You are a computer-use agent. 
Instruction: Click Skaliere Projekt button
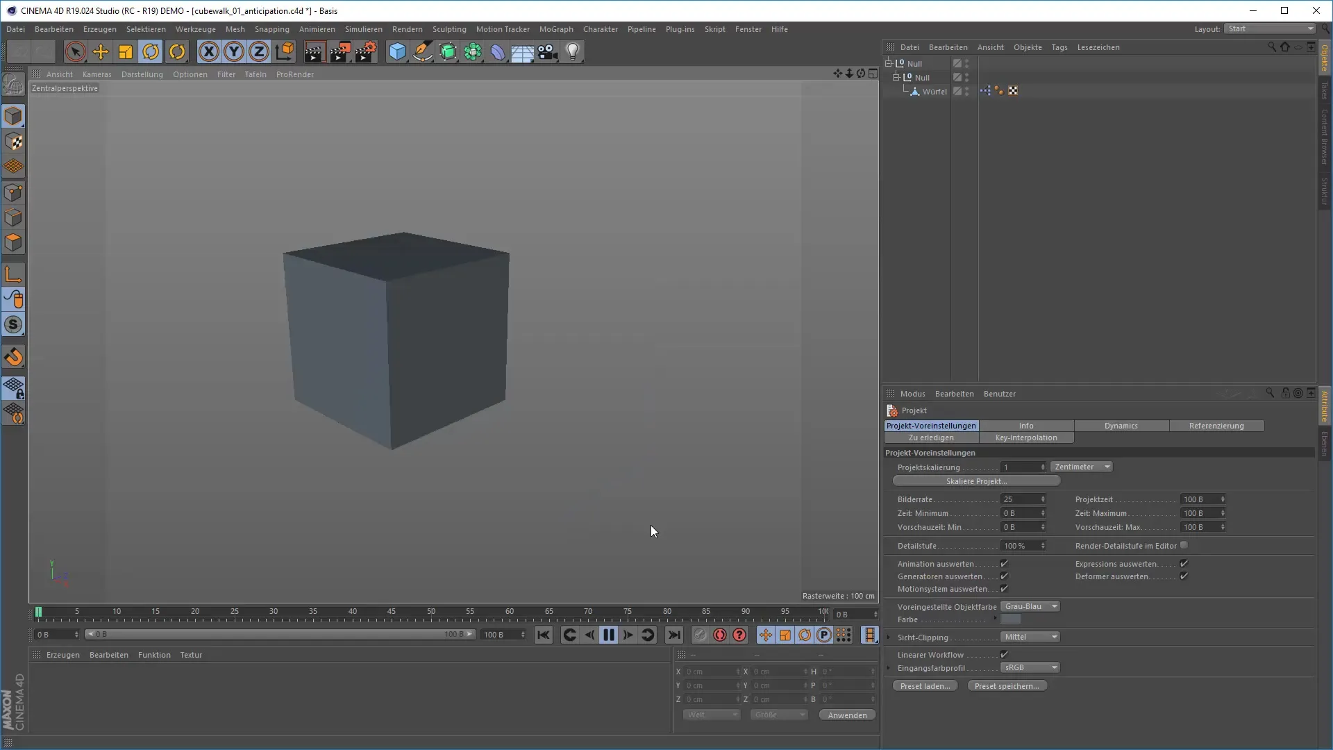coord(976,481)
